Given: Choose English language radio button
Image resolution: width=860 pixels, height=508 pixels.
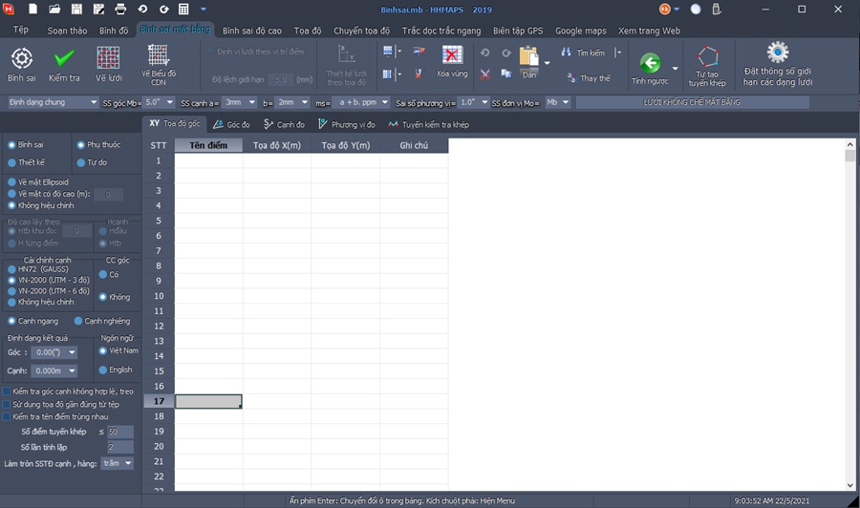Looking at the screenshot, I should [x=104, y=370].
